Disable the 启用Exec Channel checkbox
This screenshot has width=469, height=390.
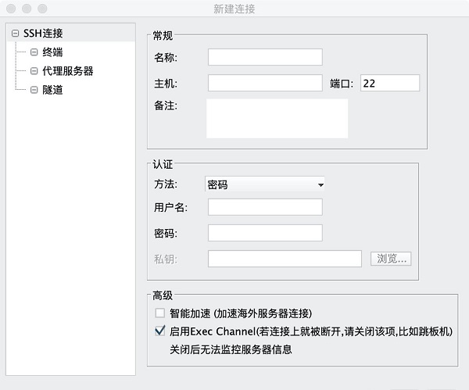[160, 331]
